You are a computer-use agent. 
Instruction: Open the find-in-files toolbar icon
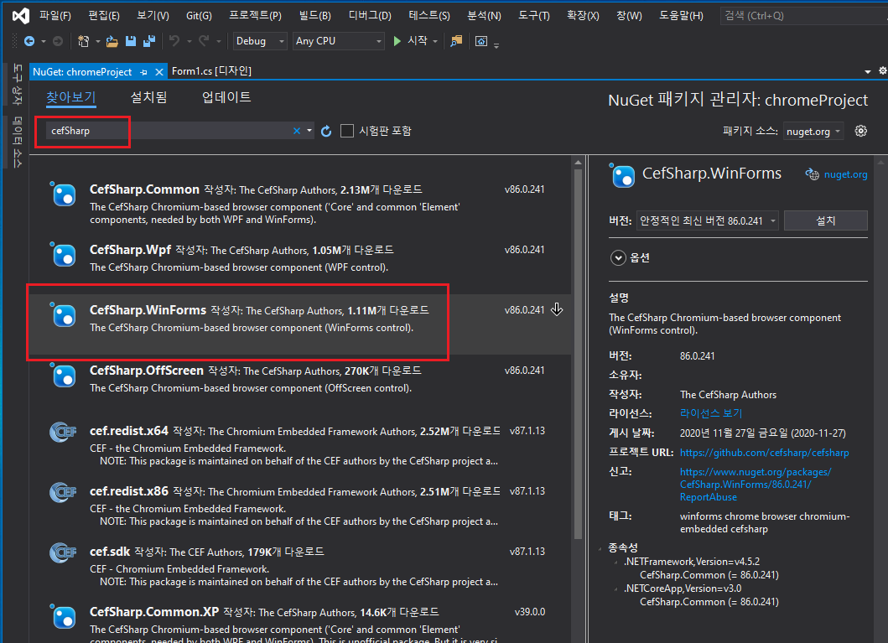click(x=456, y=41)
